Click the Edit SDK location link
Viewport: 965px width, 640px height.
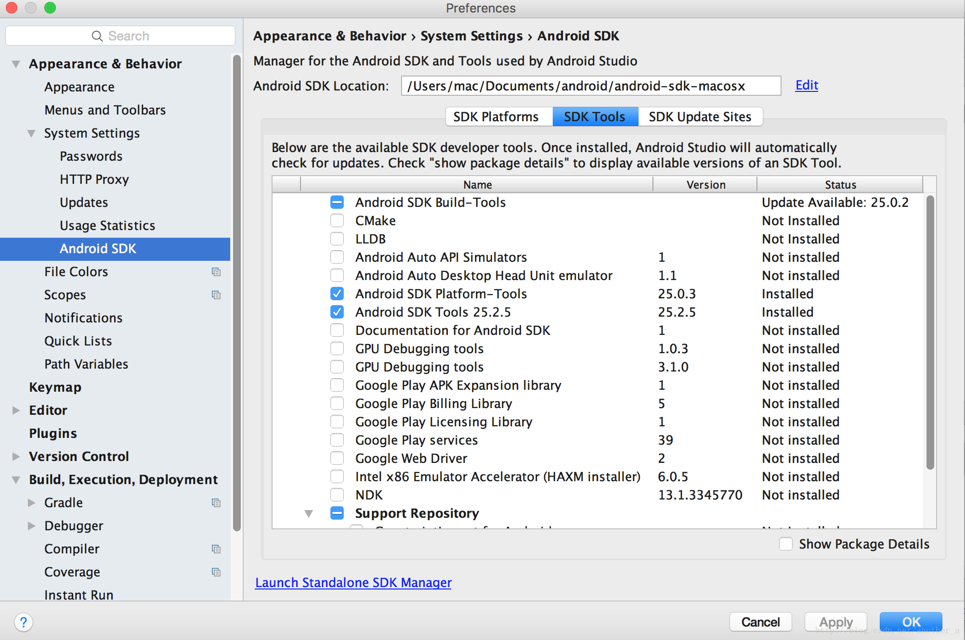click(x=807, y=85)
